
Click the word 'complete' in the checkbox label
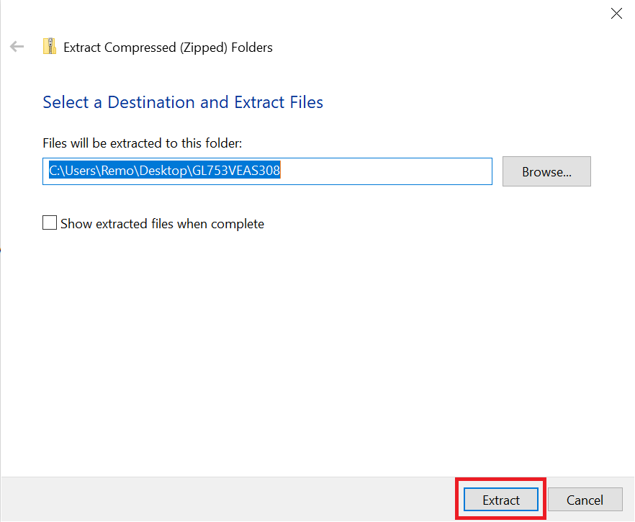click(238, 224)
